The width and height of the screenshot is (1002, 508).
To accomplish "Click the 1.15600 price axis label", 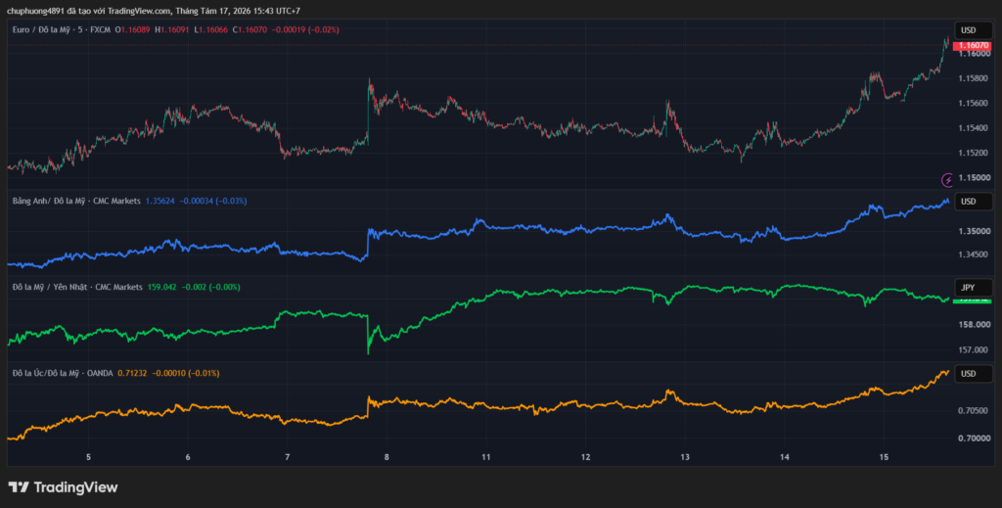I will point(974,103).
